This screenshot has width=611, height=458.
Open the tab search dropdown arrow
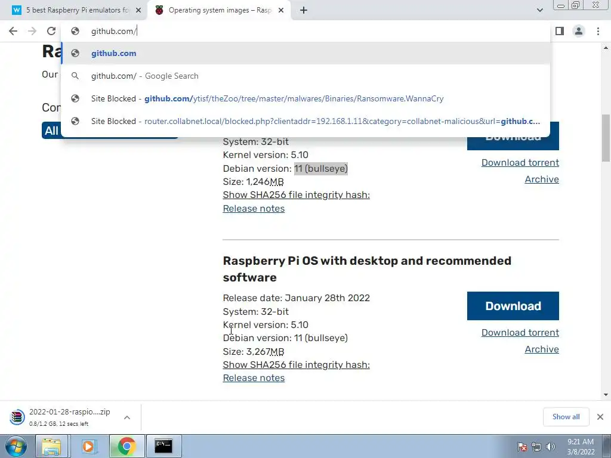pyautogui.click(x=539, y=10)
